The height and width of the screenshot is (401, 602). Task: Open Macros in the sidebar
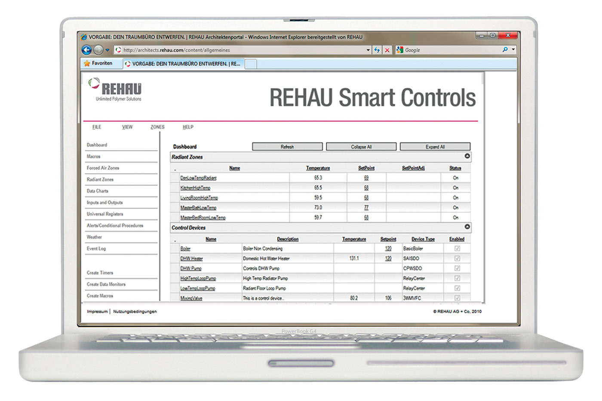[x=93, y=157]
